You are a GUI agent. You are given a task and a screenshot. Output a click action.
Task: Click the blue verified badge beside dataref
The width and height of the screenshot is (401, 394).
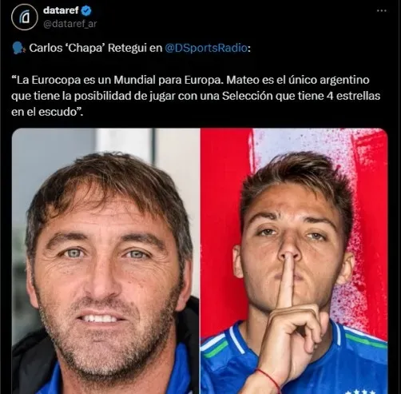(86, 10)
